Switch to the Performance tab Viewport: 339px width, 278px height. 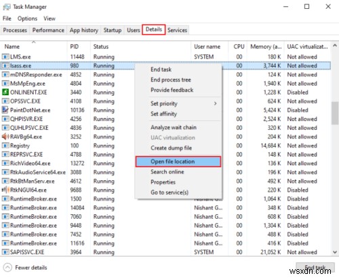pos(48,30)
